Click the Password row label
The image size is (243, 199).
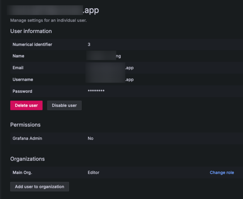coord(22,91)
